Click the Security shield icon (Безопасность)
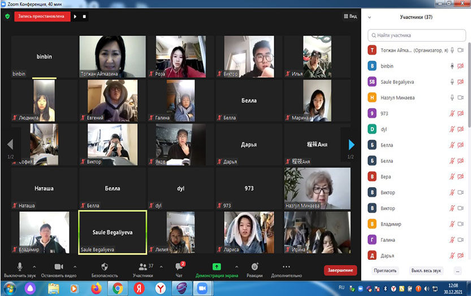 pyautogui.click(x=105, y=266)
